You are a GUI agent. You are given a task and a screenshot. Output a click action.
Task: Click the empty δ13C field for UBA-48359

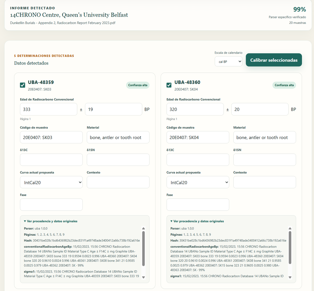pyautogui.click(x=51, y=160)
